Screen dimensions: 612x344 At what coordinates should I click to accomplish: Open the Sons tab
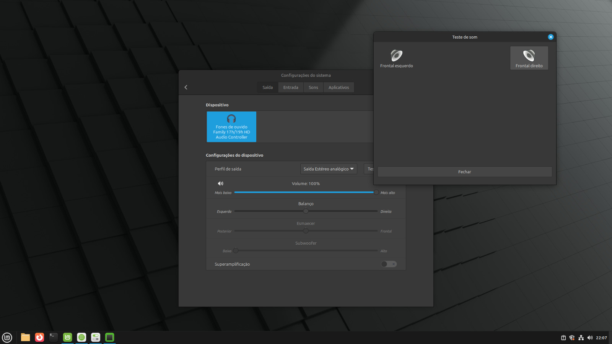click(x=313, y=88)
